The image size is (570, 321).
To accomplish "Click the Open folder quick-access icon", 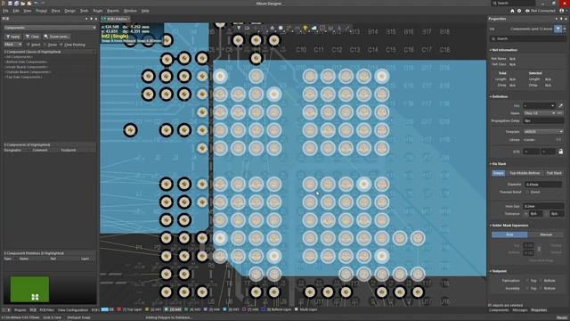I will (23, 4).
